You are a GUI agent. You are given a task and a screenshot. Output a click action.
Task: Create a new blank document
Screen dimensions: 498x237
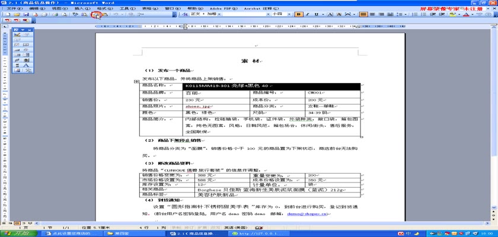(x=8, y=14)
